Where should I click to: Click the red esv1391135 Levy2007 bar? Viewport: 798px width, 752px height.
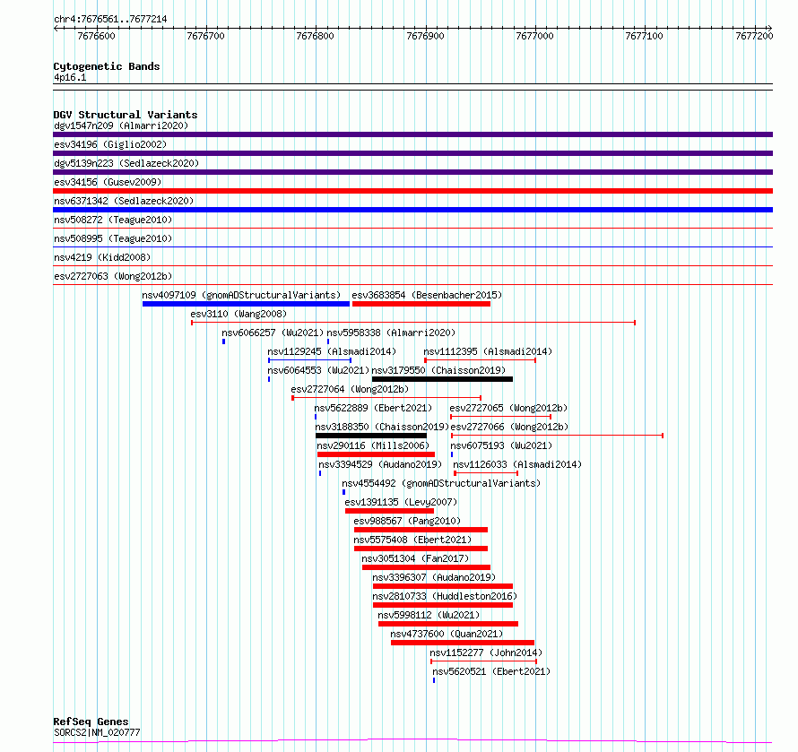(x=389, y=511)
